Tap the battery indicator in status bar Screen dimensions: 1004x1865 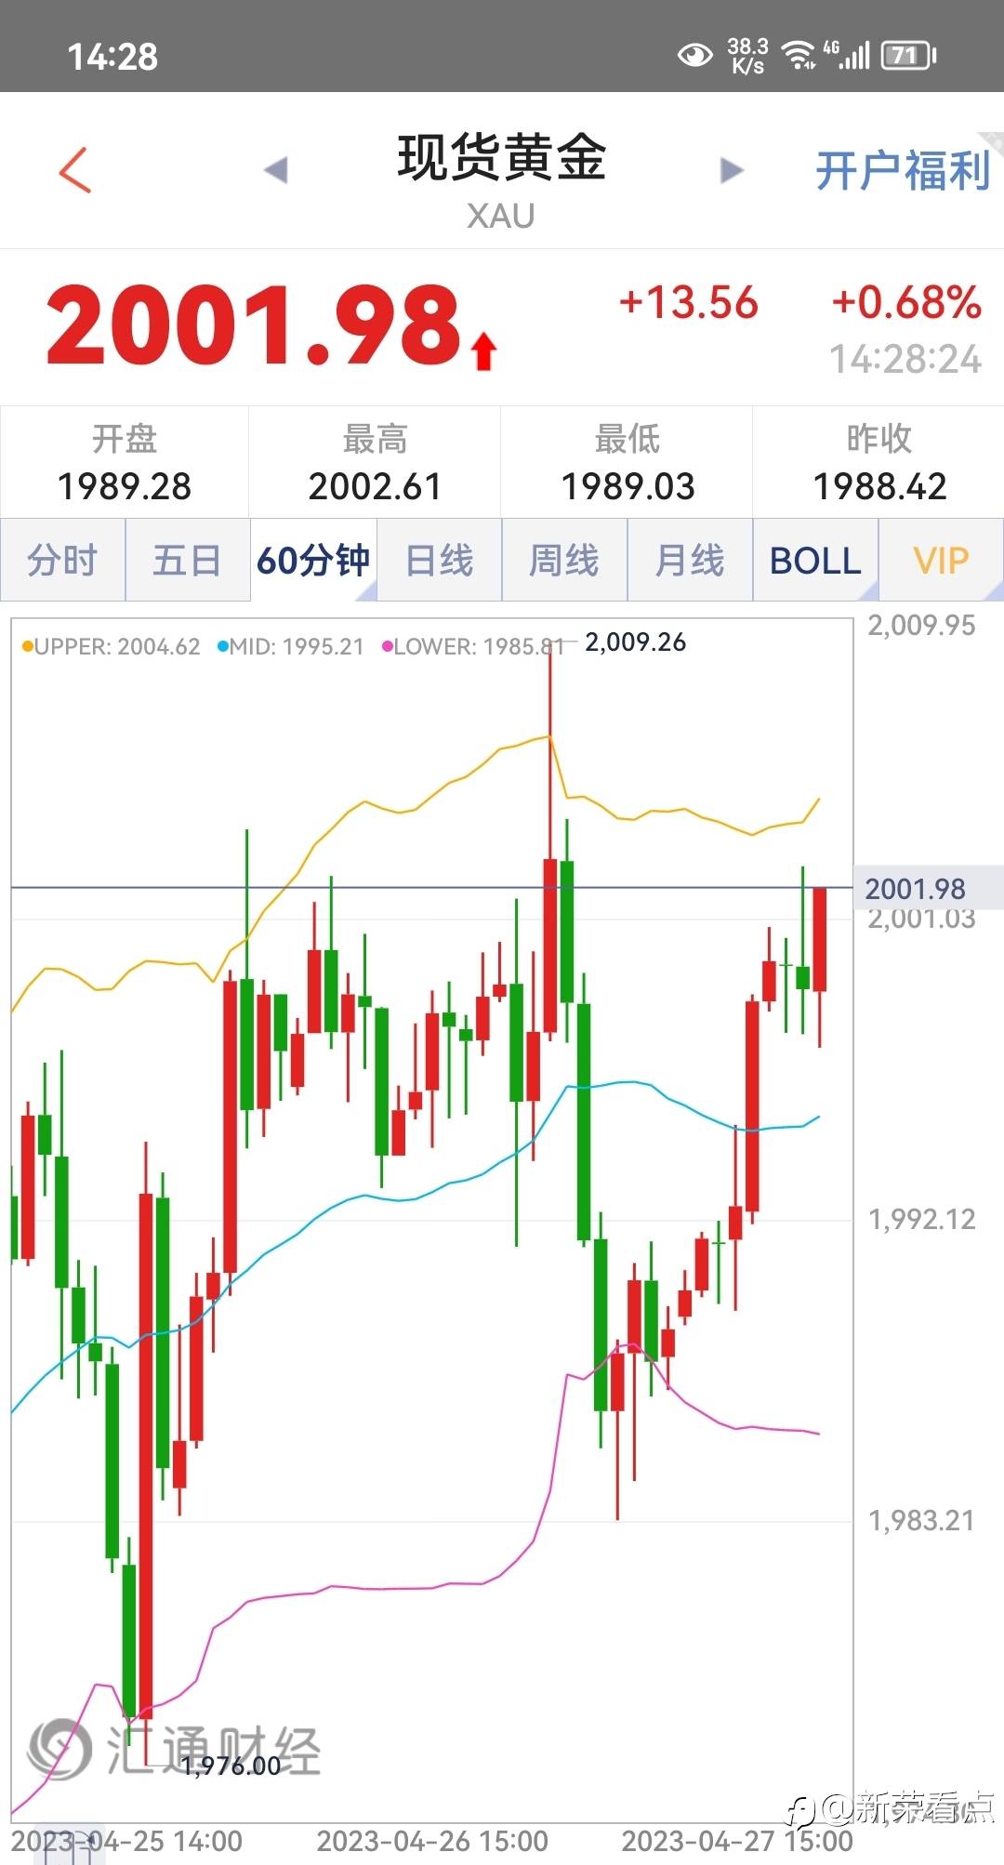pyautogui.click(x=907, y=56)
